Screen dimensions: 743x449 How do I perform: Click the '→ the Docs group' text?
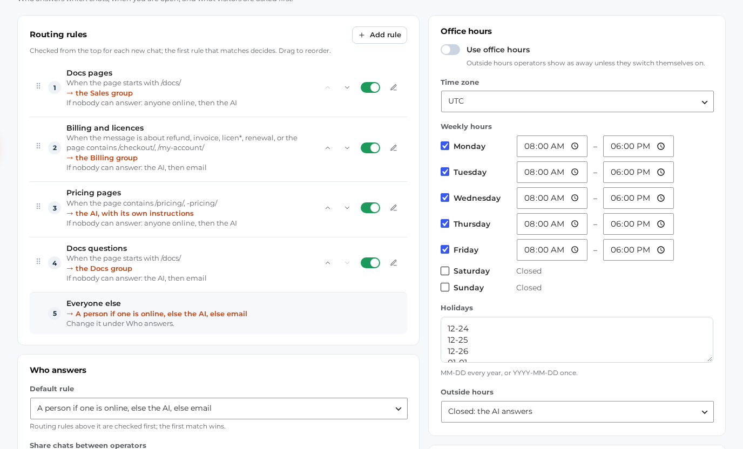pos(99,268)
